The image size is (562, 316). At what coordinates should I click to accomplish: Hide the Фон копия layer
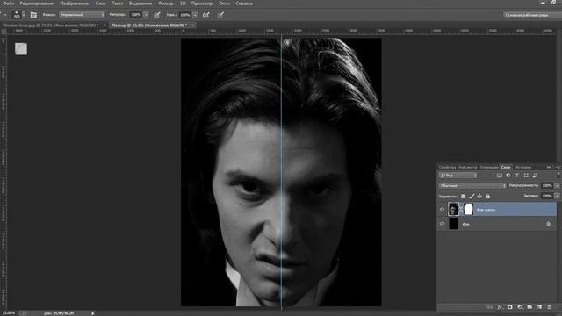point(442,209)
